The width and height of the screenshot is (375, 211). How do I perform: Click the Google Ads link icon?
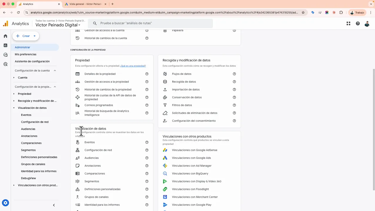[165, 158]
